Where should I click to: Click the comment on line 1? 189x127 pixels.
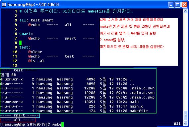[x=76, y=11]
